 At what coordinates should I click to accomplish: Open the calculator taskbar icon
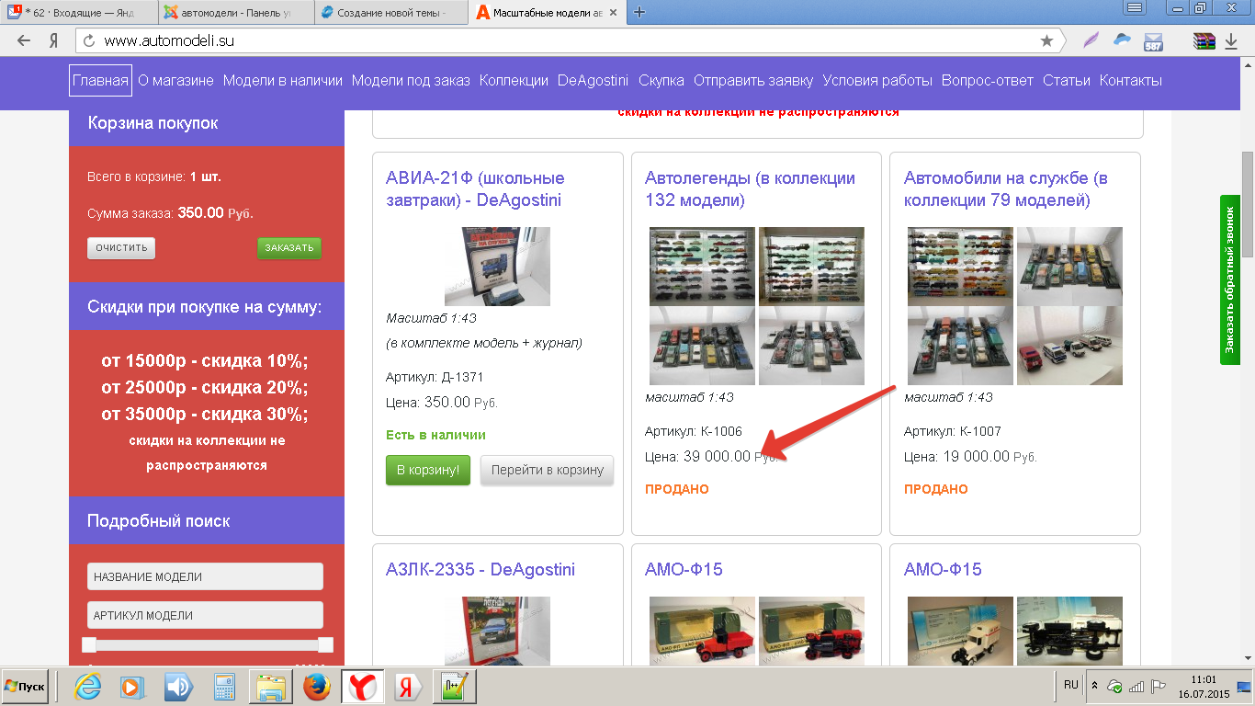pyautogui.click(x=224, y=686)
